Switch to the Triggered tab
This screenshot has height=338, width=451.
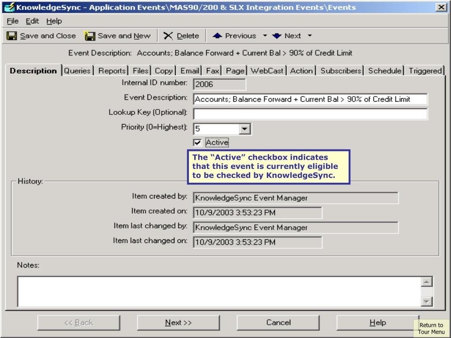click(x=425, y=71)
